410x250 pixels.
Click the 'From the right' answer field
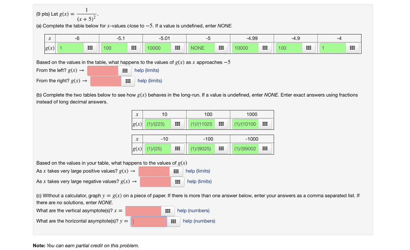tap(106, 81)
